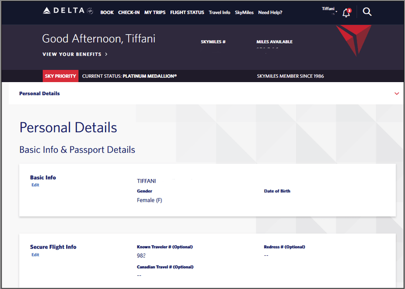The height and width of the screenshot is (289, 405).
Task: Click the Delta logo in the header
Action: (64, 12)
